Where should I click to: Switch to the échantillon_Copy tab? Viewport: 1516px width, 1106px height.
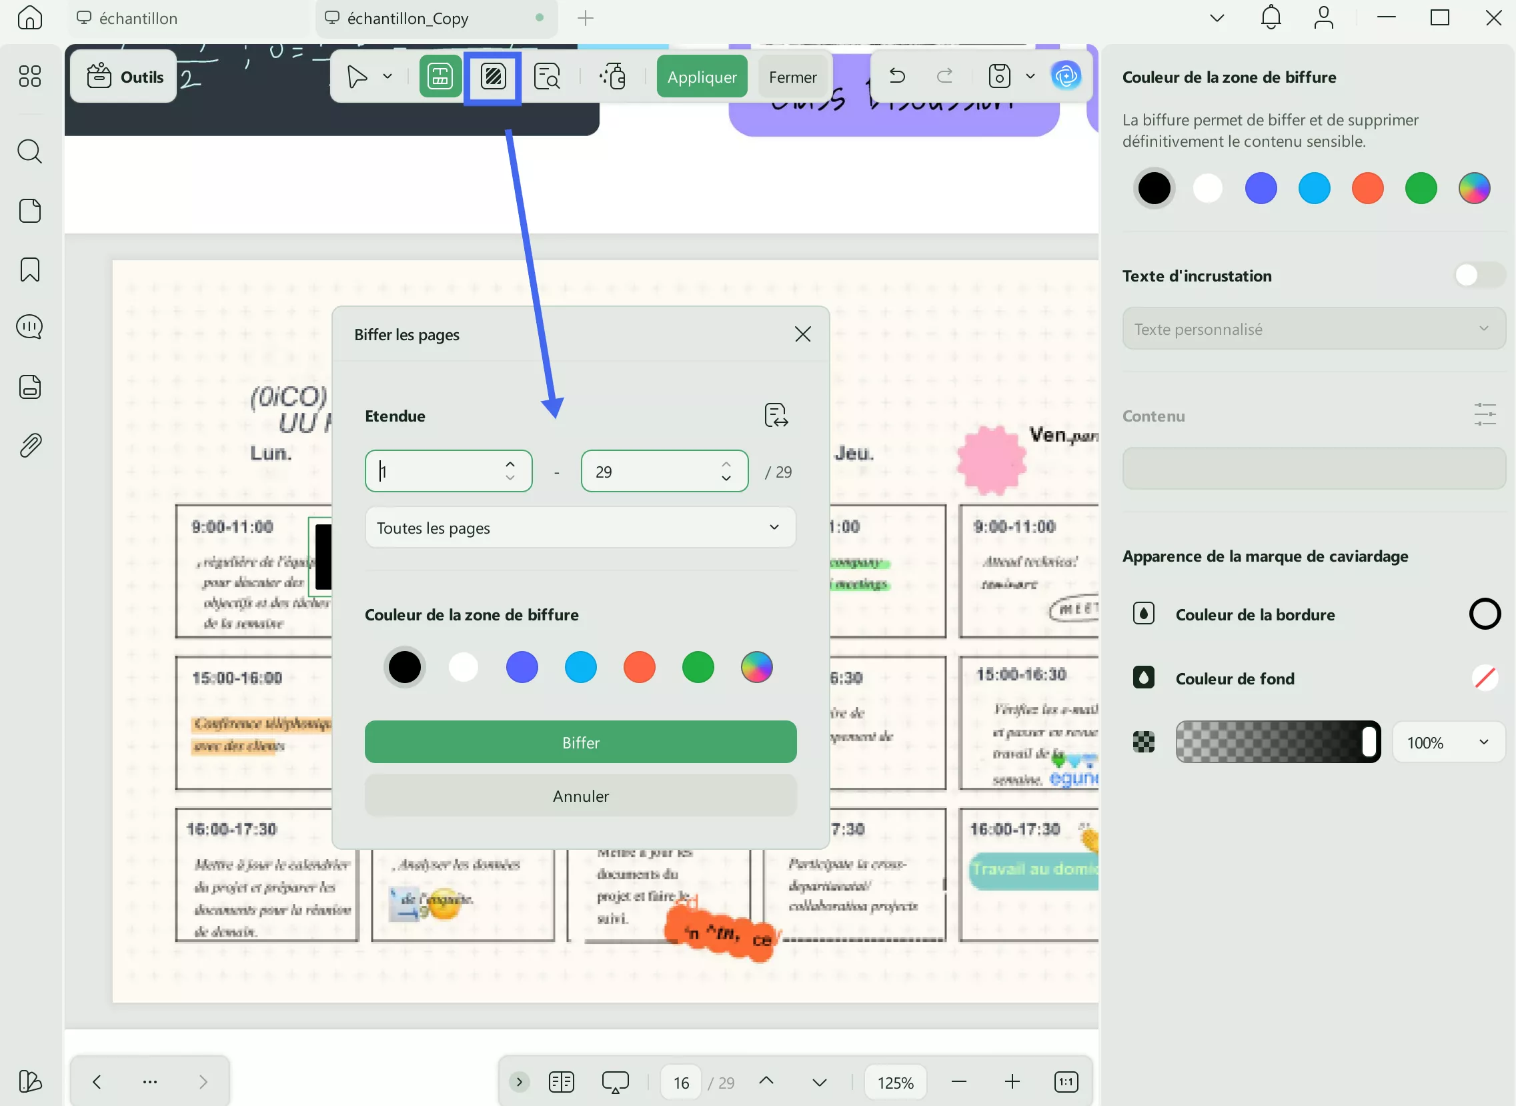pos(408,18)
